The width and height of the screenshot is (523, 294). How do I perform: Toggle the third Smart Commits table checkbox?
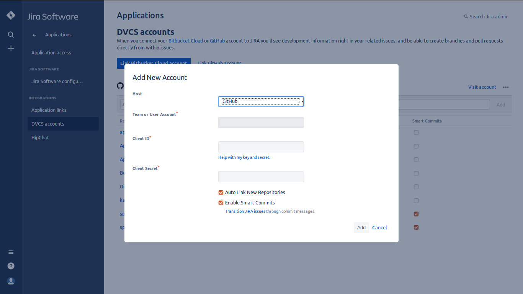(x=416, y=160)
